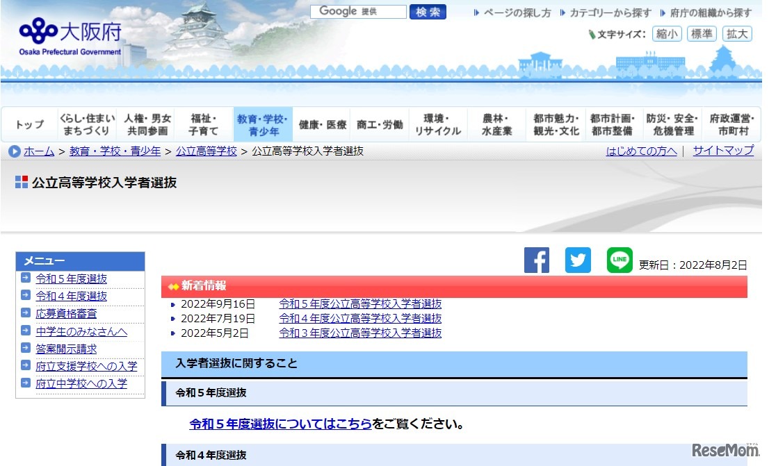Click メニュー sidebar header
The width and height of the screenshot is (769, 466).
81,260
